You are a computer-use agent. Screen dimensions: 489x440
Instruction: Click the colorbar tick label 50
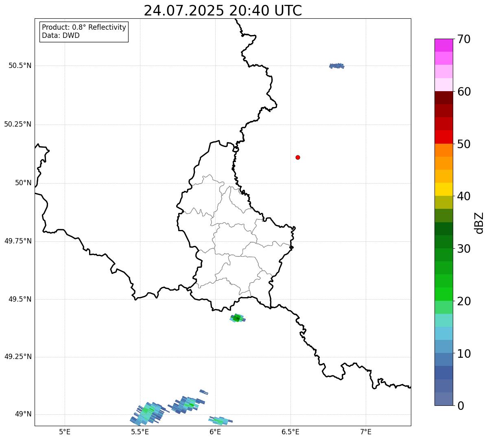(464, 144)
